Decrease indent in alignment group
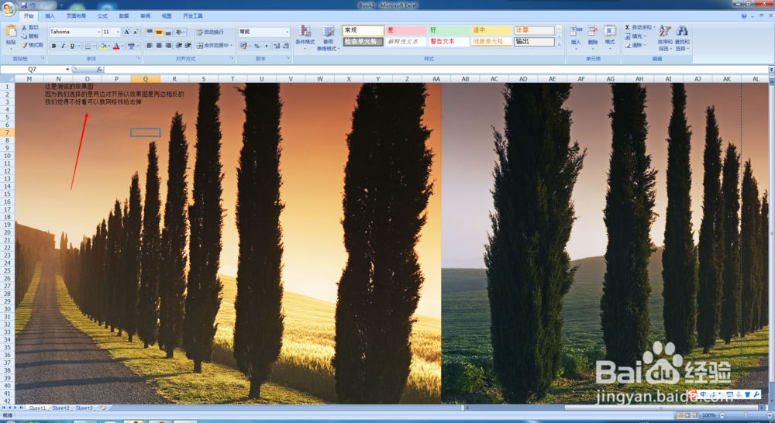Screen dimensions: 775x423 179,46
